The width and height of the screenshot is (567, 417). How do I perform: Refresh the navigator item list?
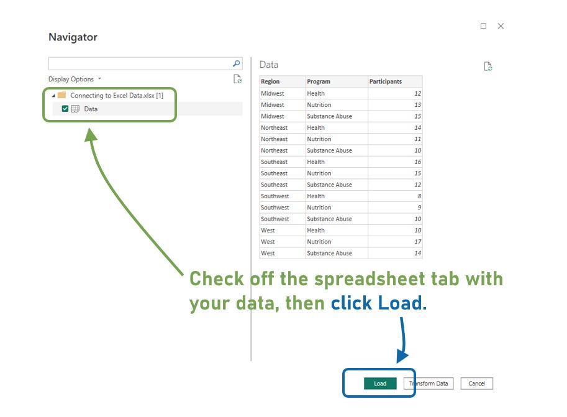tap(237, 79)
